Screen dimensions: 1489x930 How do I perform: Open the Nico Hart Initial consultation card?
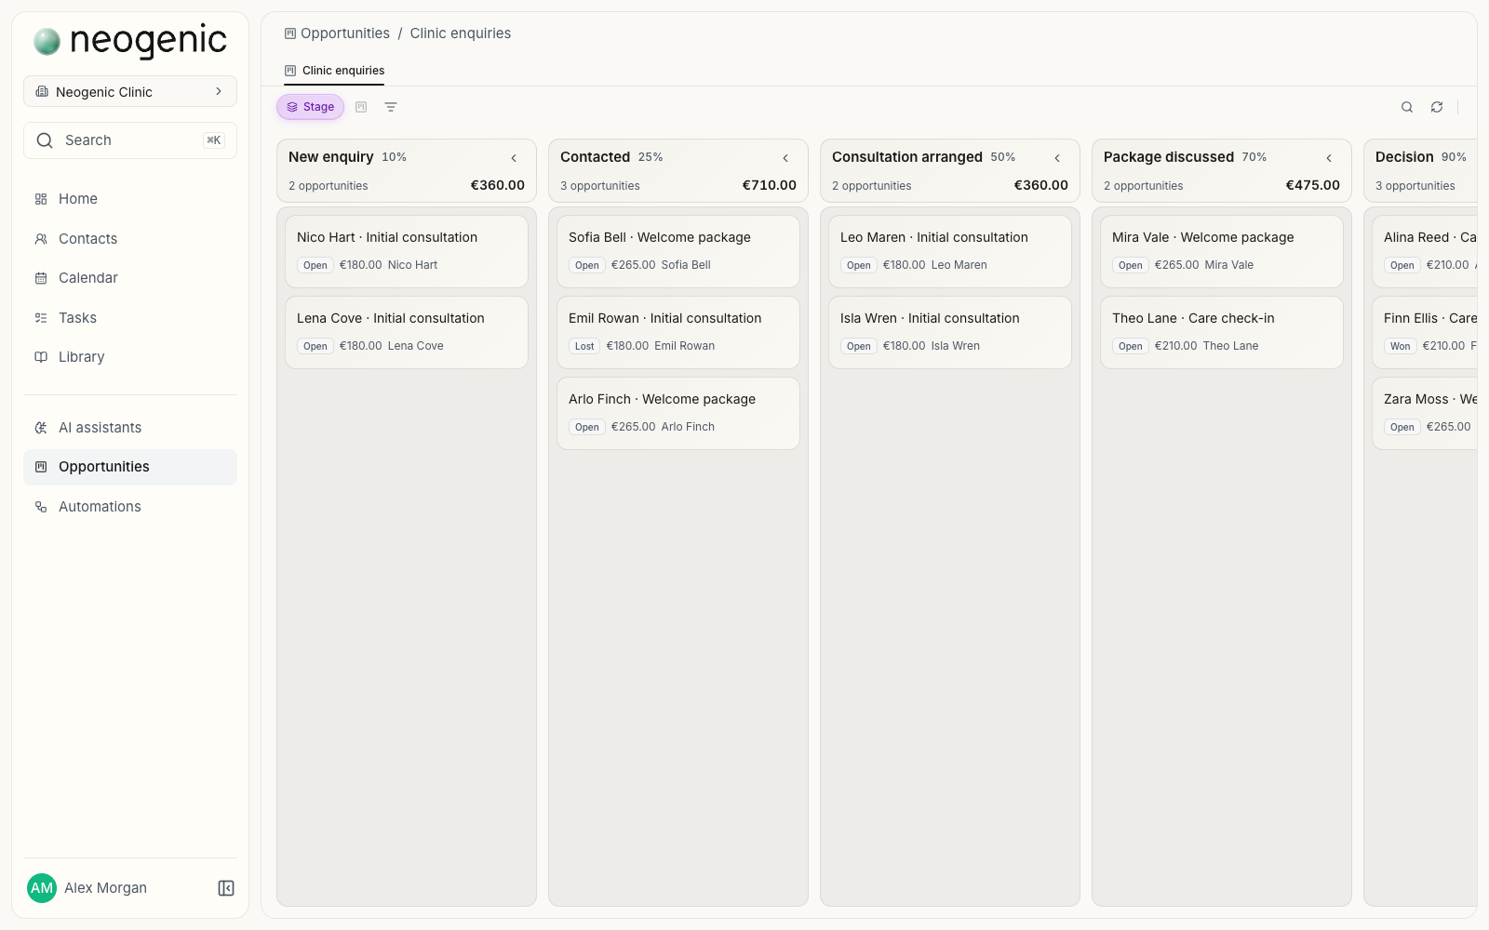coord(407,251)
